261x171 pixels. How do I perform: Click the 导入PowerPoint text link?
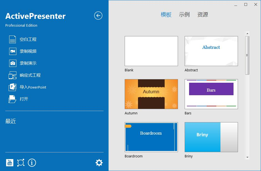click(x=33, y=87)
